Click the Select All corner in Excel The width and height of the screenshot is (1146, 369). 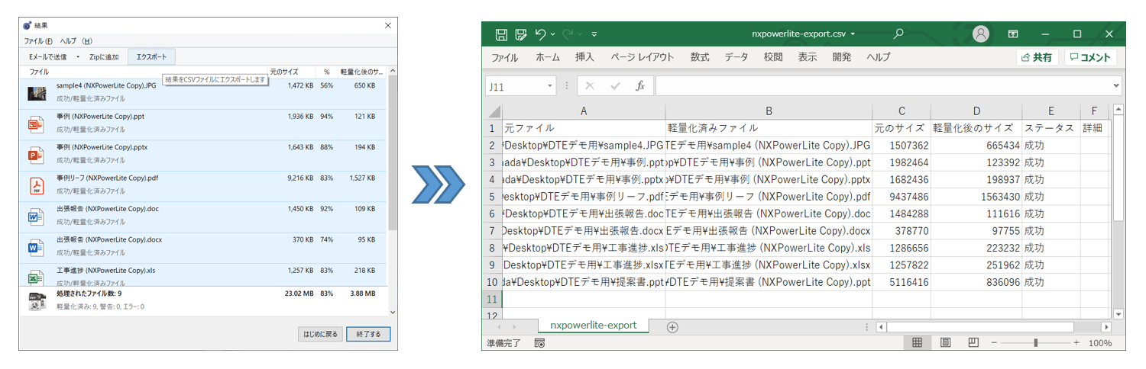(x=494, y=111)
